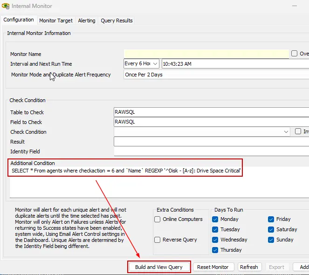This screenshot has height=275, width=309.
Task: Open the Once Per 2 Days frequency dropdown
Action: (216, 75)
